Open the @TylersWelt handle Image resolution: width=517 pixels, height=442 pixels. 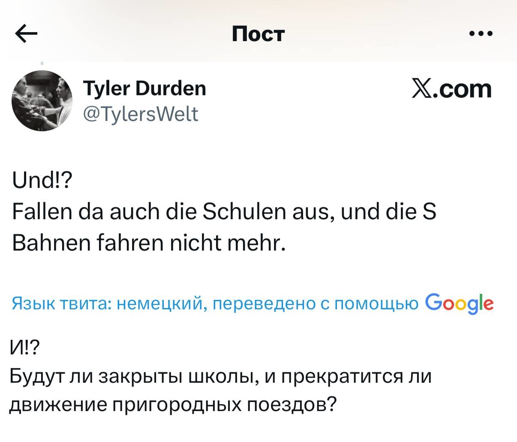(x=140, y=114)
